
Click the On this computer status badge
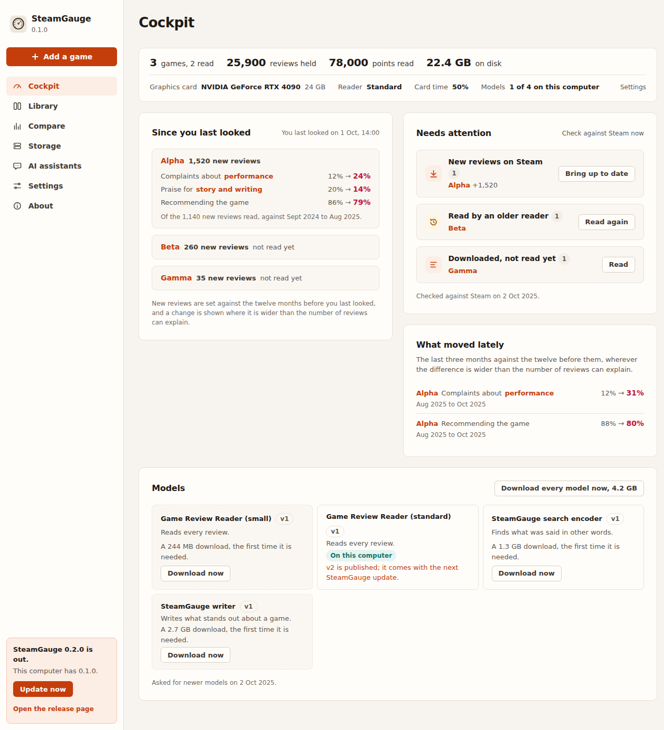tap(361, 556)
